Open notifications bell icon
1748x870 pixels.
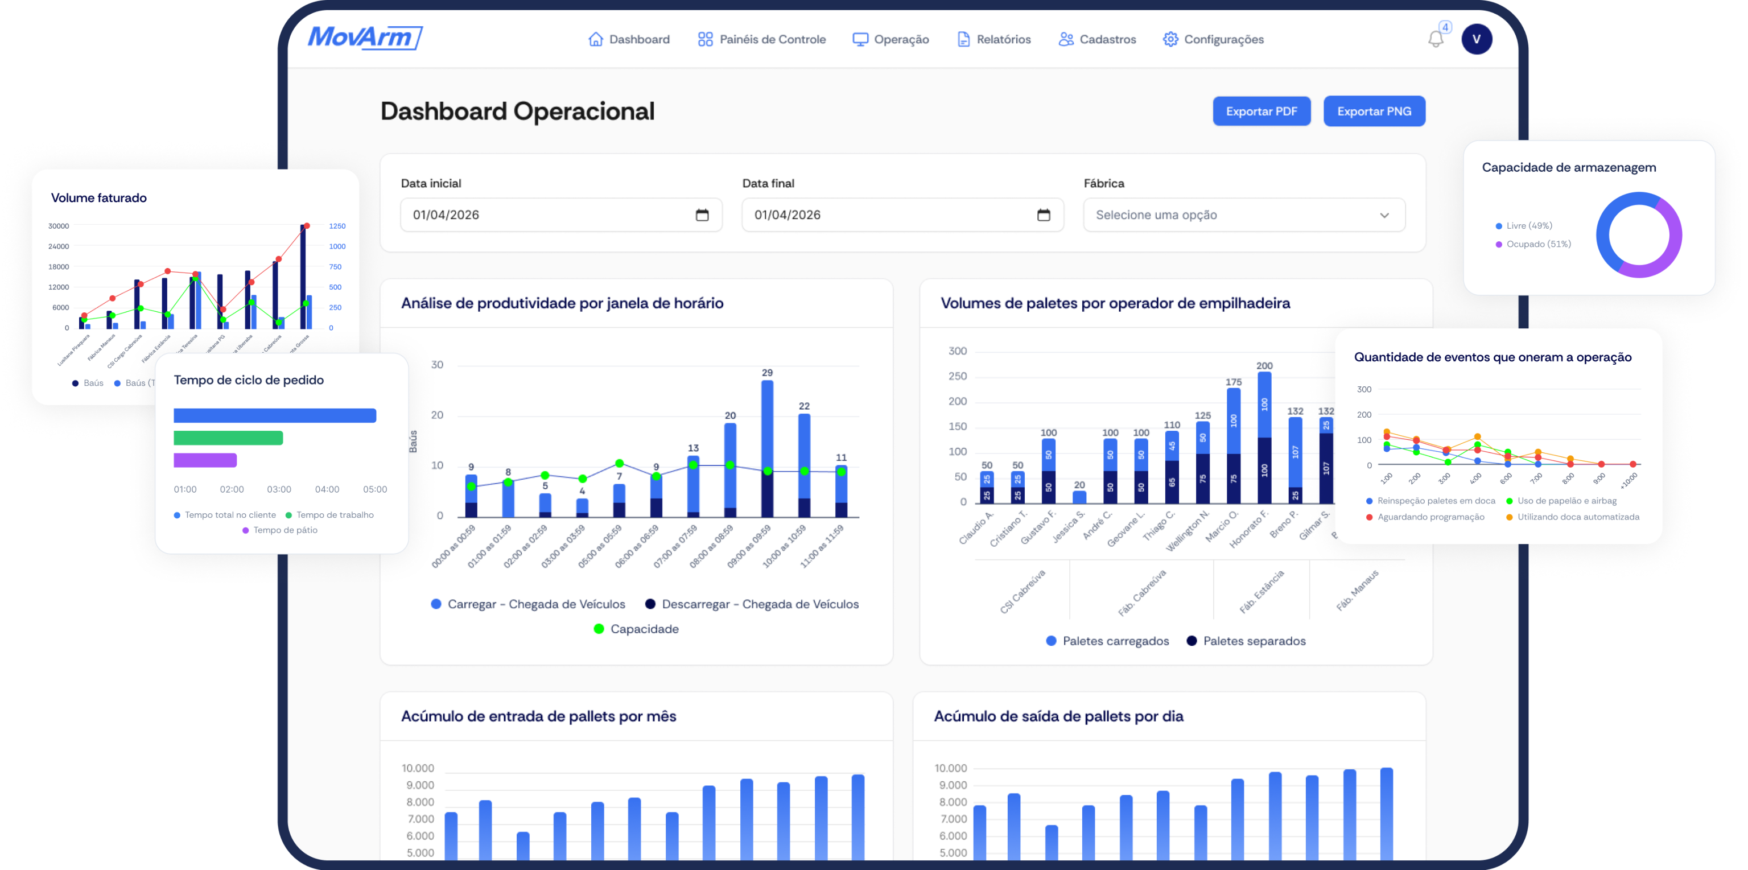click(x=1436, y=39)
